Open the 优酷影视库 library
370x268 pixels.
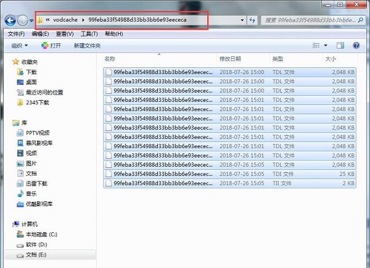[39, 204]
